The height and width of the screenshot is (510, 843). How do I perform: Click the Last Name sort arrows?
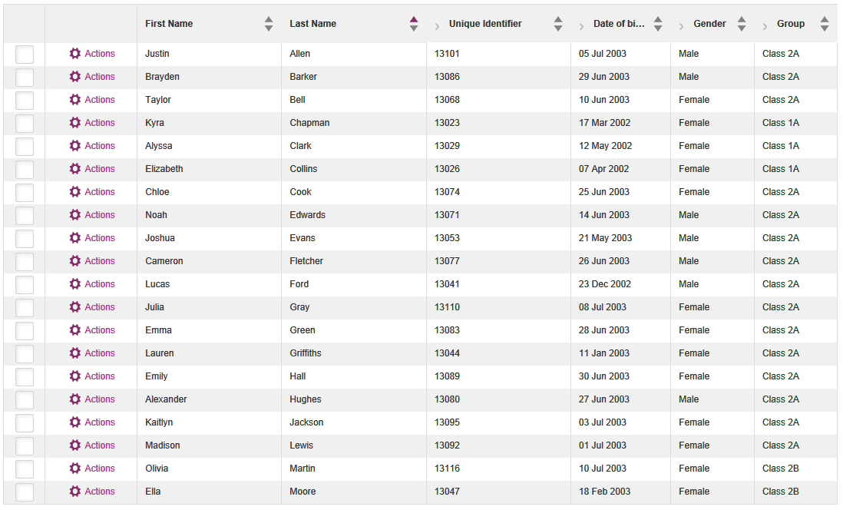coord(413,24)
